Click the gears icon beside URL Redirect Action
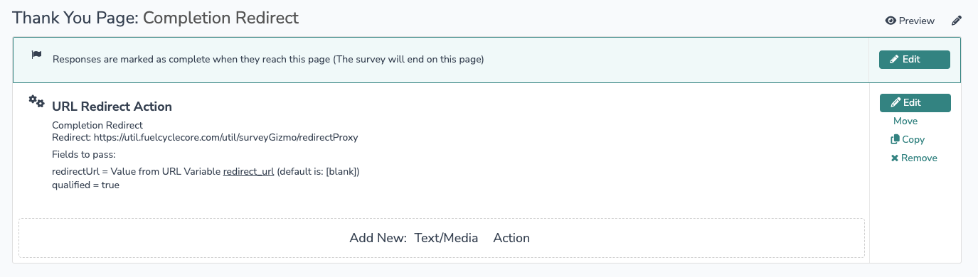The image size is (978, 277). tap(36, 102)
